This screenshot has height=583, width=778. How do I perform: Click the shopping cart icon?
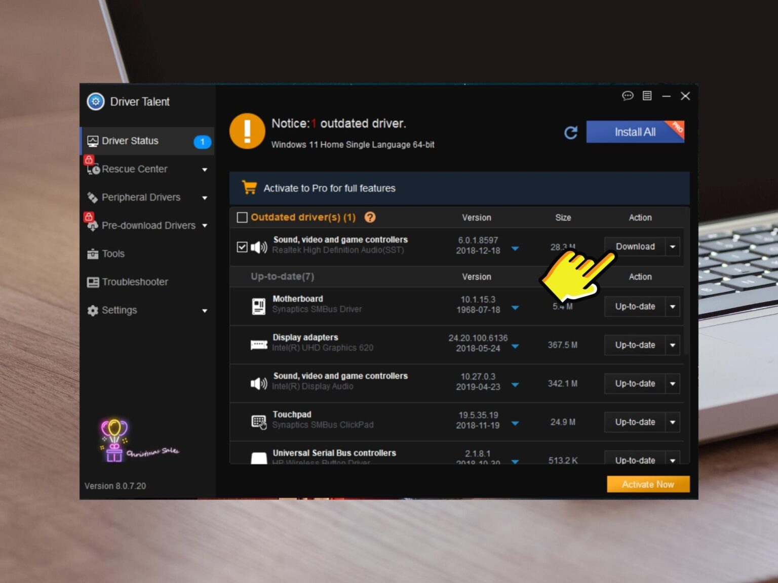249,188
